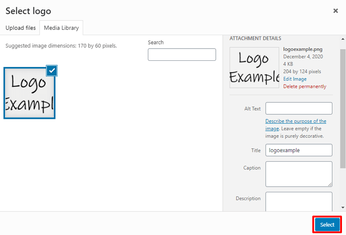The image size is (346, 235).
Task: Focus the Alt Text input field
Action: 299,108
